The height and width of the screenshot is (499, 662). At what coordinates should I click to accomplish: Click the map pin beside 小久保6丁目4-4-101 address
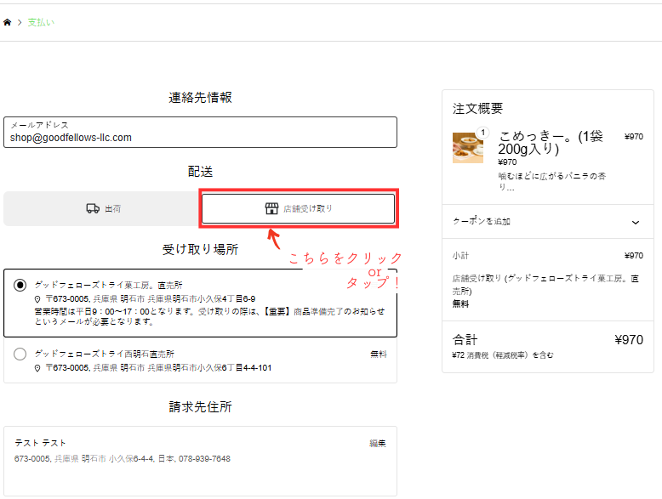click(37, 368)
